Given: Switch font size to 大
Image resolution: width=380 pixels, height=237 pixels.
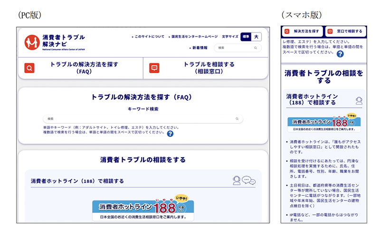Looking at the screenshot, I should pyautogui.click(x=256, y=37).
